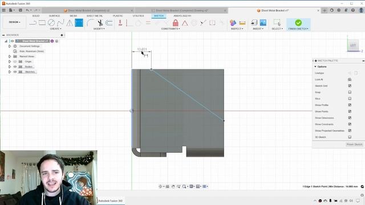
Task: Click the Look At icon in Sketch Palette
Action: coord(350,80)
